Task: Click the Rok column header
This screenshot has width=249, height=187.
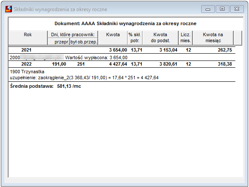Action: click(x=28, y=38)
